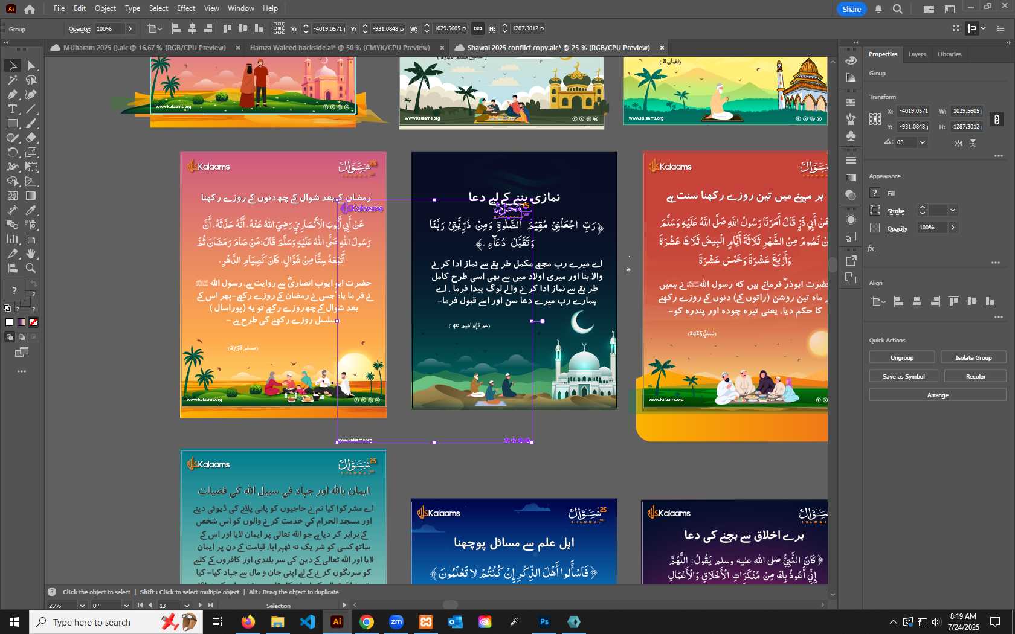Pick the Column Graph tool
This screenshot has height=634, width=1015.
point(12,239)
